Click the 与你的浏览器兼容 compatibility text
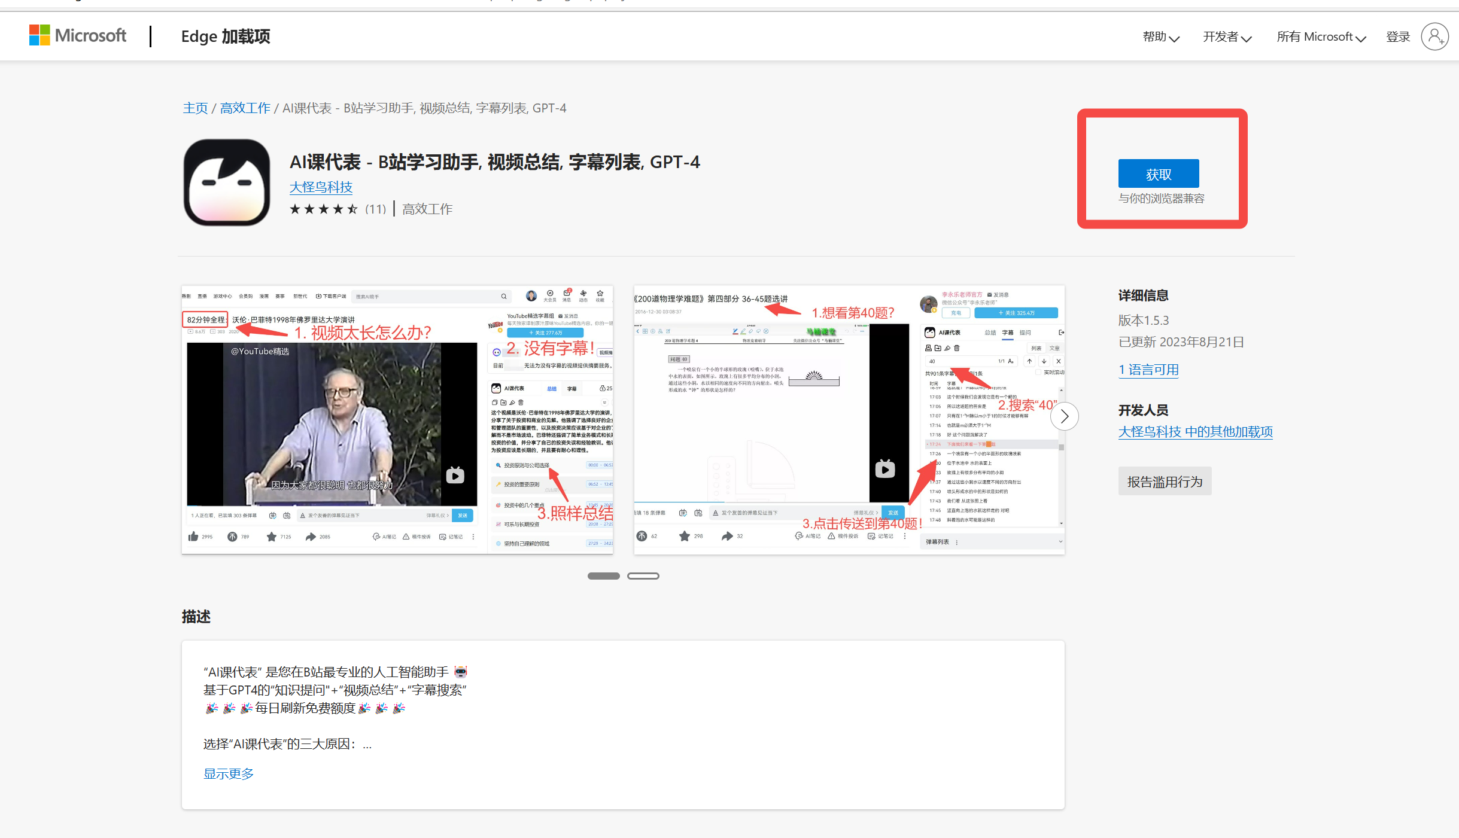 pos(1162,199)
